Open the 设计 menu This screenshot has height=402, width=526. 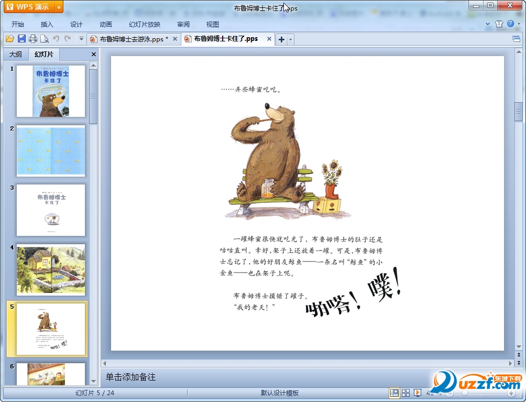coord(76,25)
